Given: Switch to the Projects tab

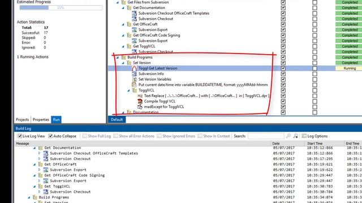Looking at the screenshot, I should pos(23,120).
